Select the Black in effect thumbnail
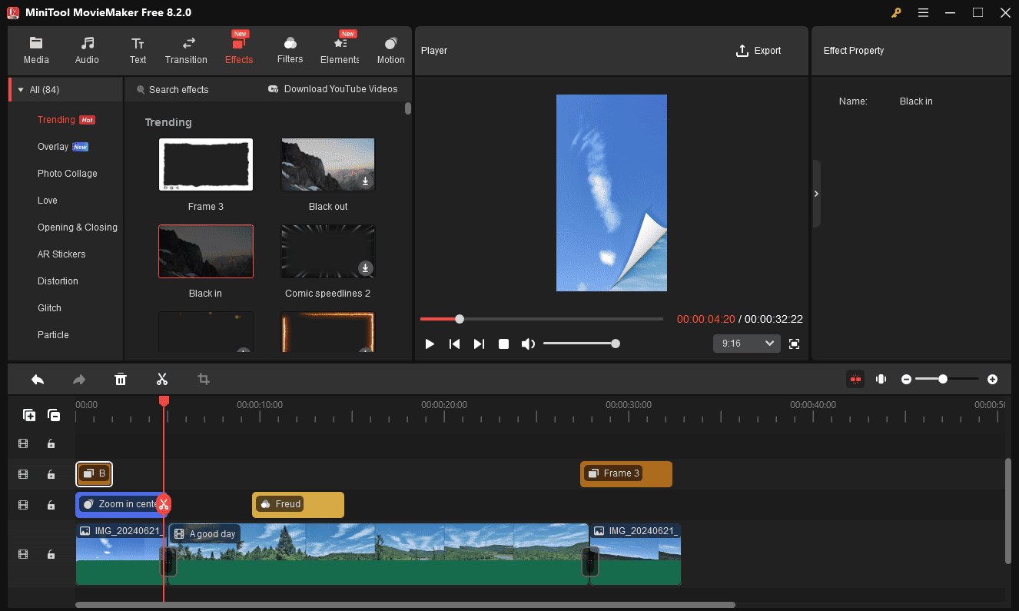 pos(205,251)
